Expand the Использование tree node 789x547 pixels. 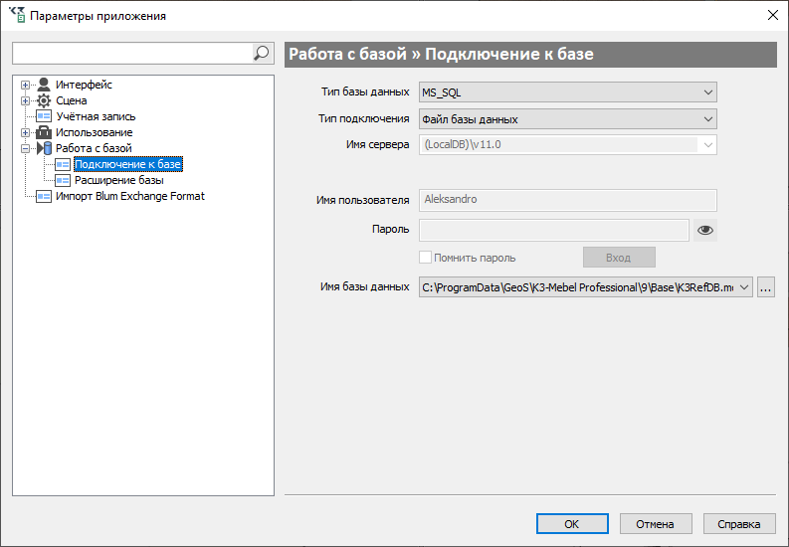click(25, 132)
